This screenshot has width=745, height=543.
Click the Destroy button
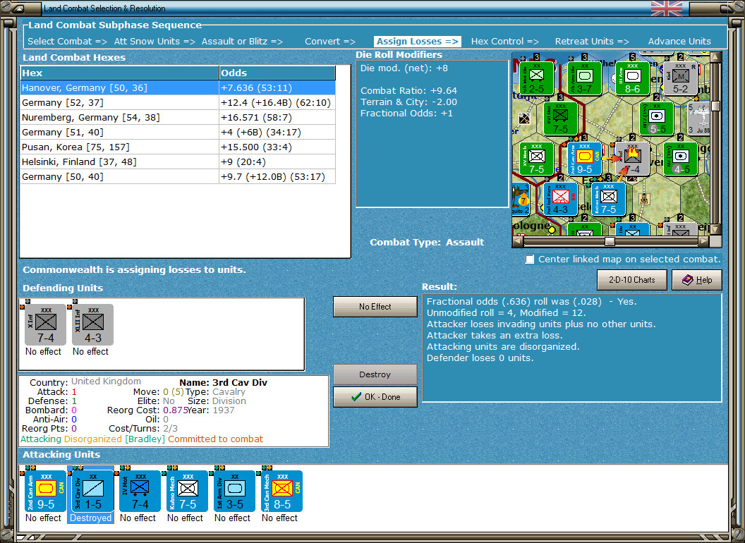(x=375, y=375)
